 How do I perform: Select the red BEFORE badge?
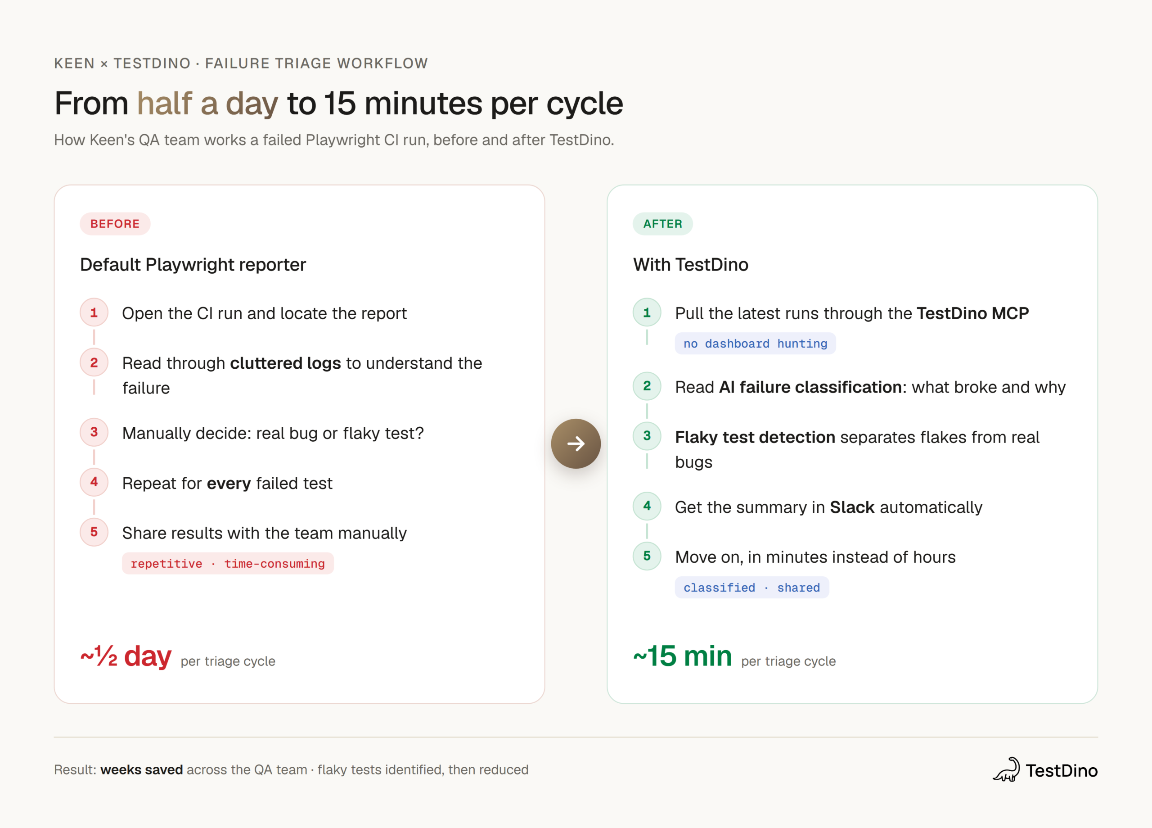(x=115, y=224)
